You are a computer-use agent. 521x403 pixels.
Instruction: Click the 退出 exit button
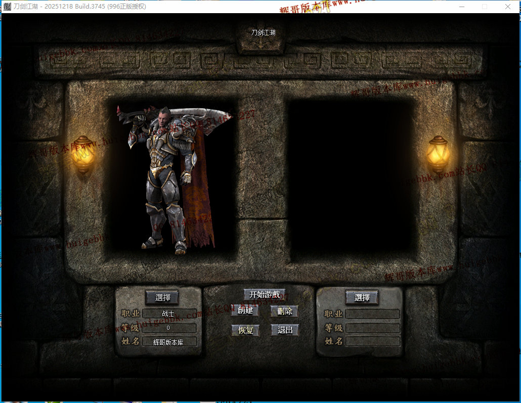[x=285, y=330]
